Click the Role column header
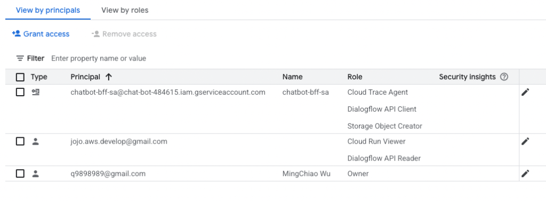 point(355,77)
